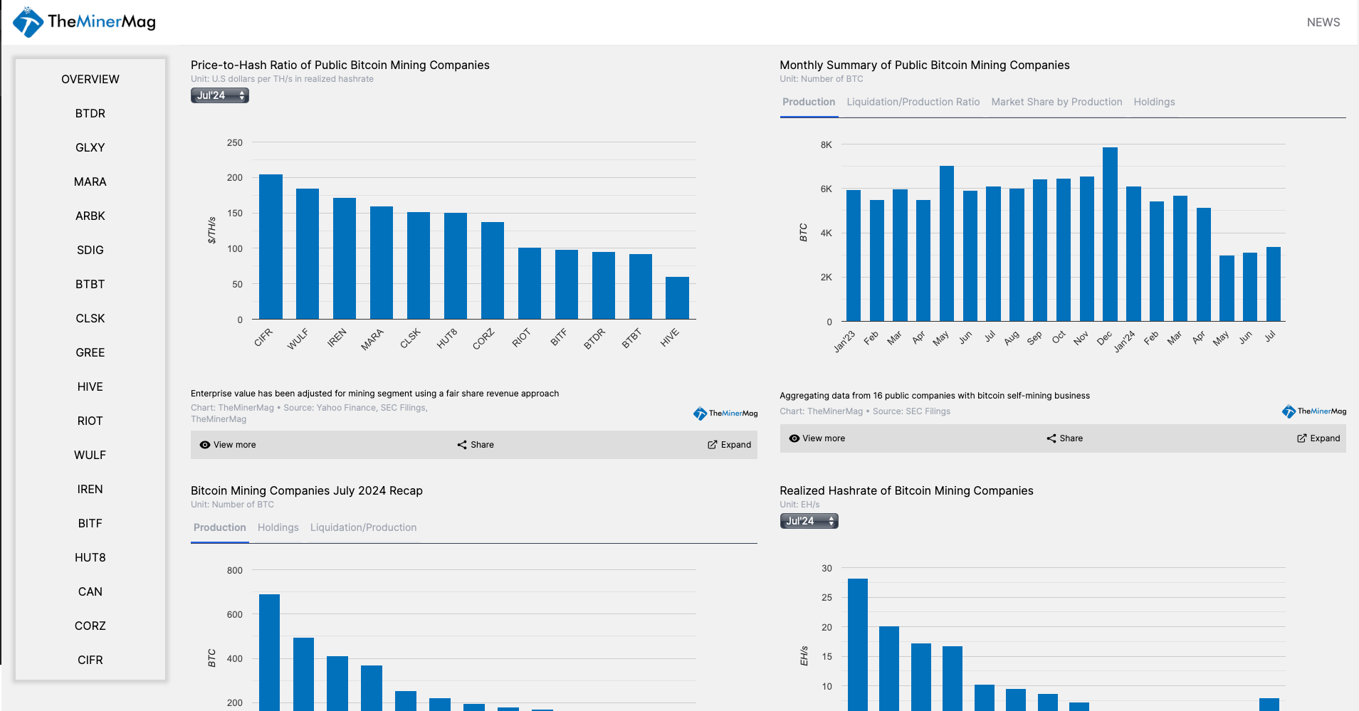Screen dimensions: 1359x711
Task: Select the CORZ ticker in the sidebar
Action: (x=90, y=626)
